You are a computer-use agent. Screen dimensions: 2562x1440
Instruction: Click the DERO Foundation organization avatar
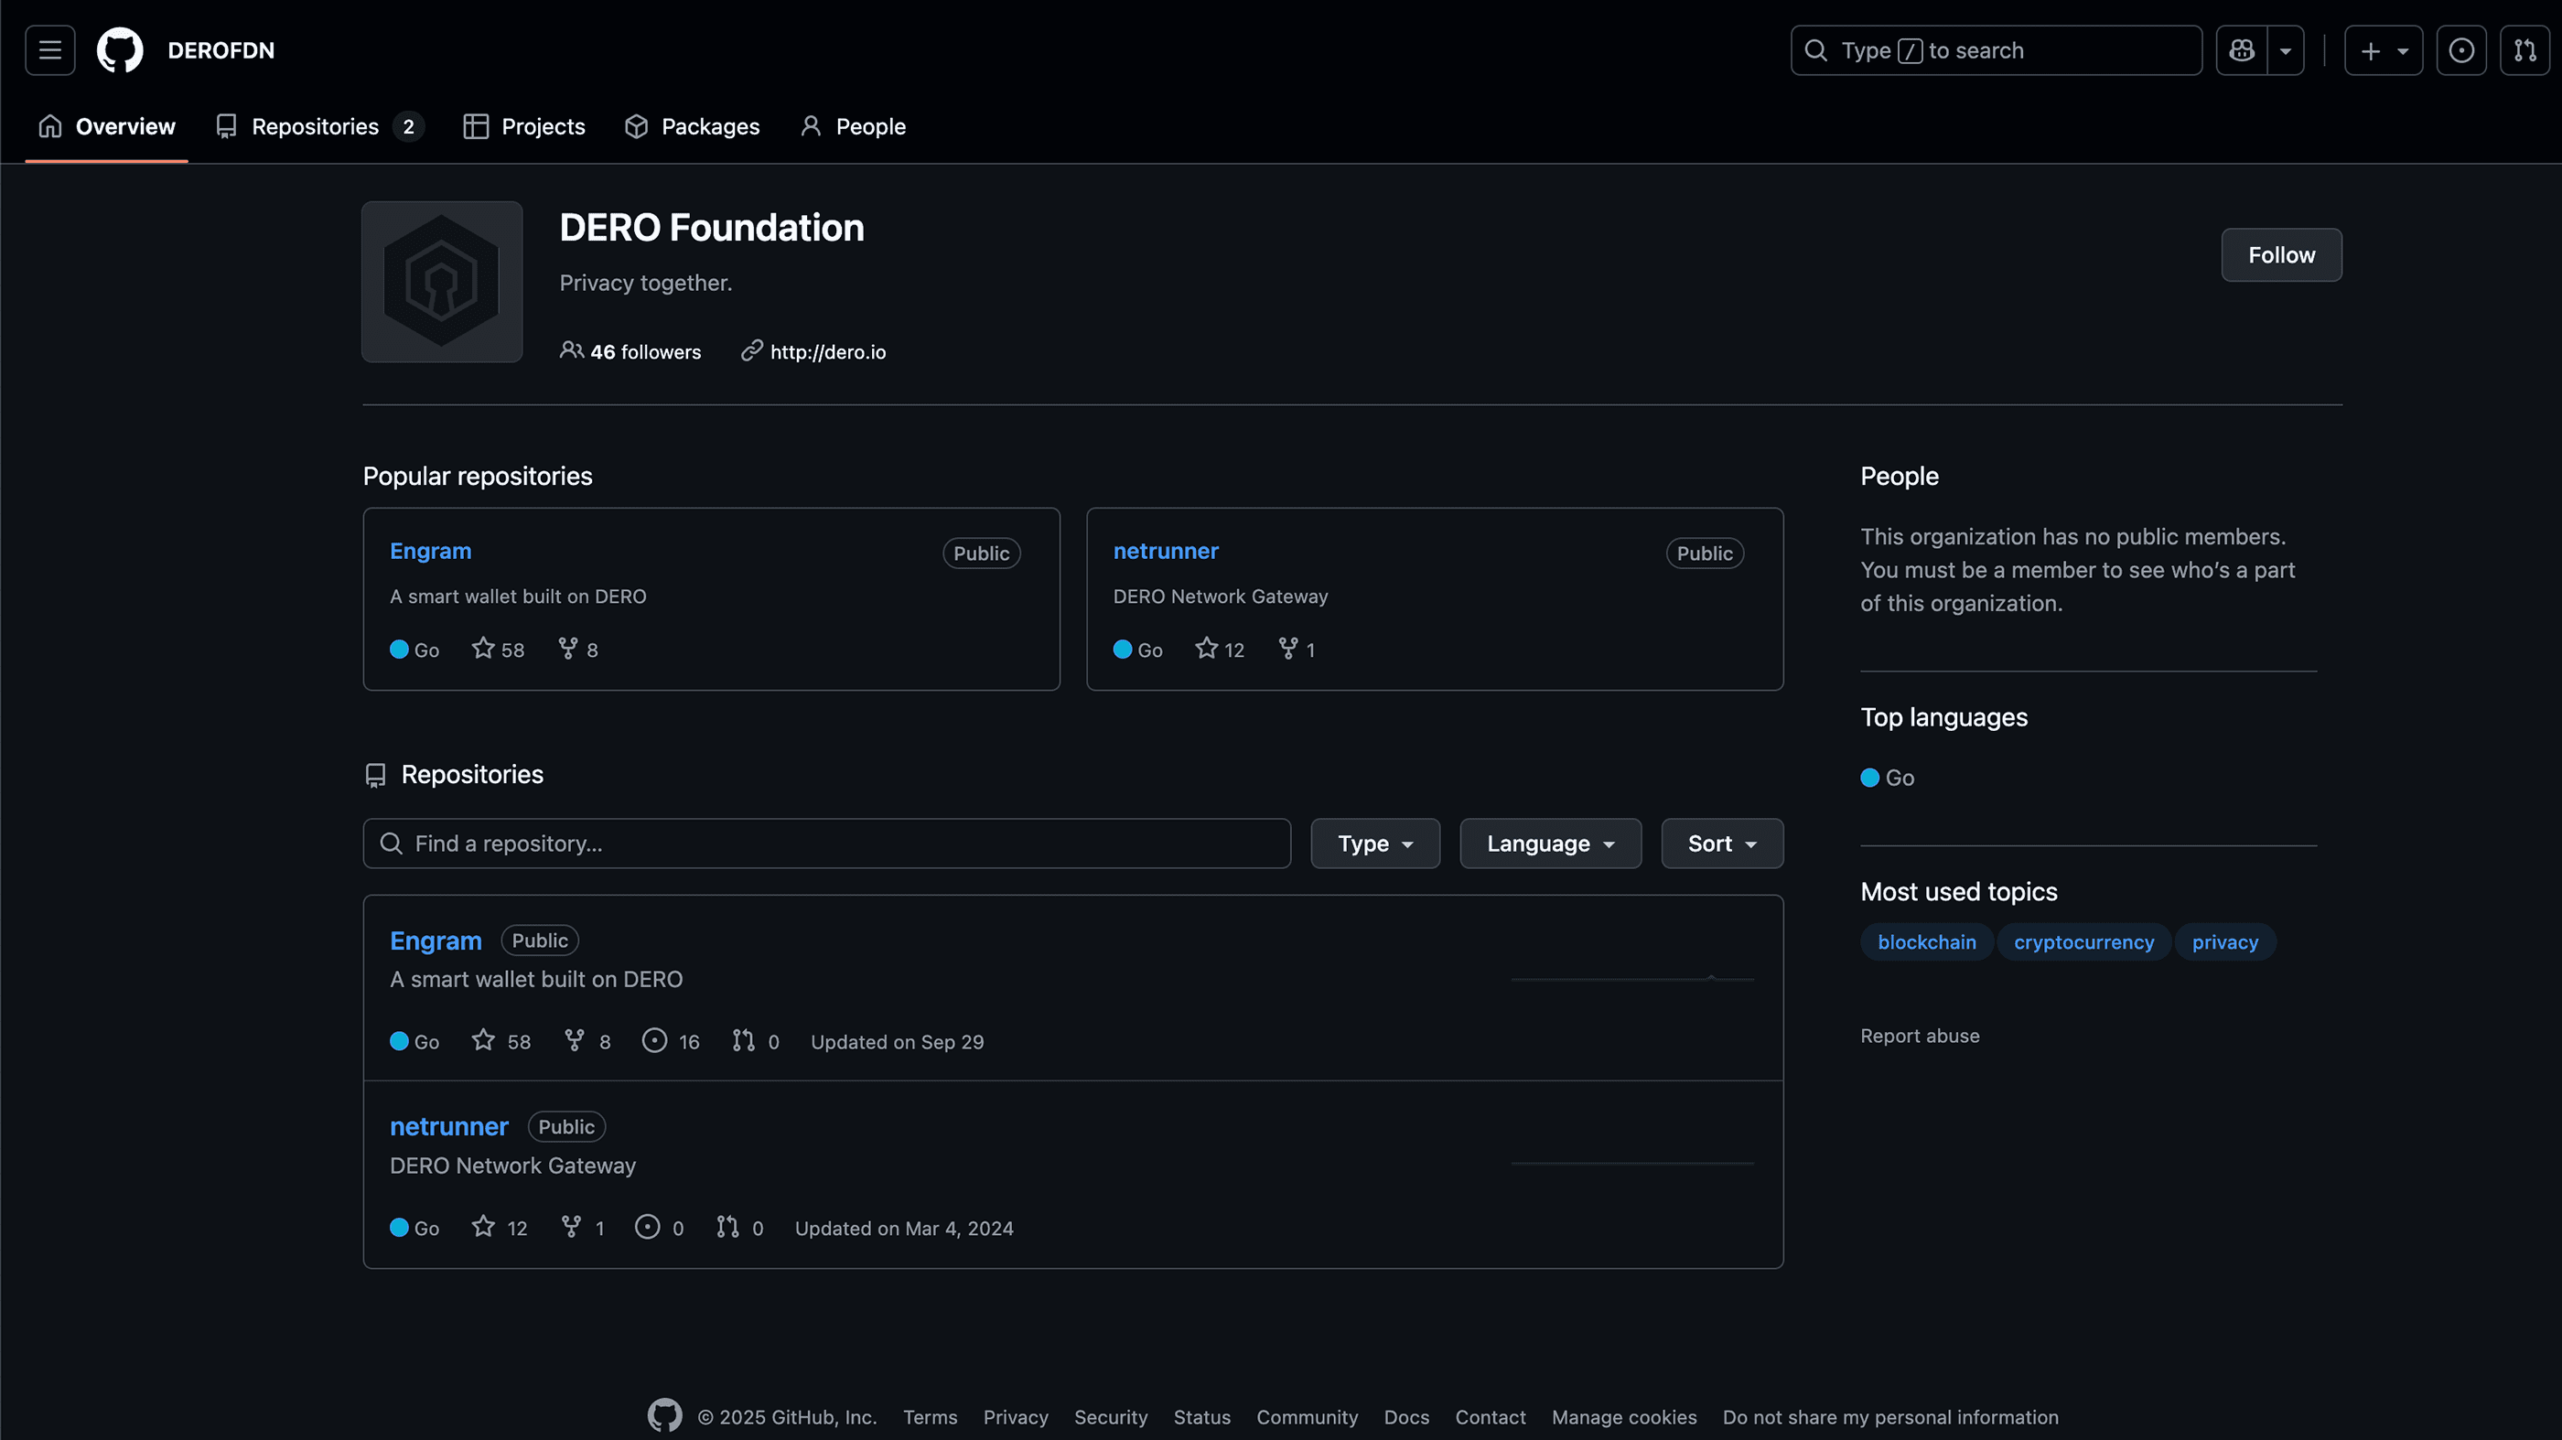coord(442,282)
